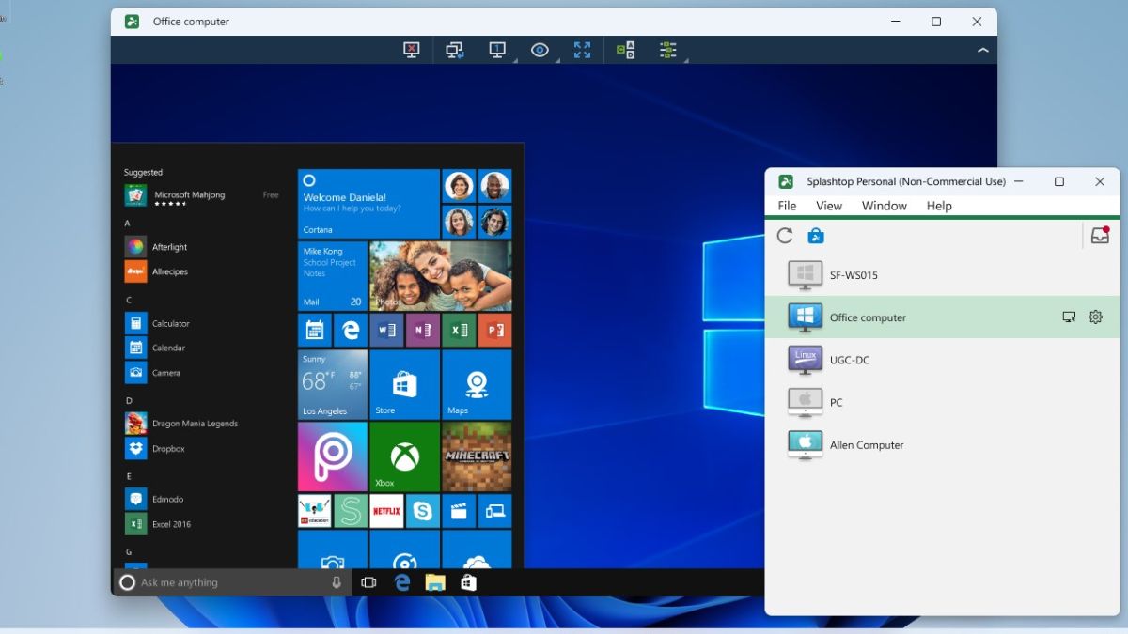Click the Ask me anything search box
Viewport: 1128px width, 634px height.
pos(233,582)
